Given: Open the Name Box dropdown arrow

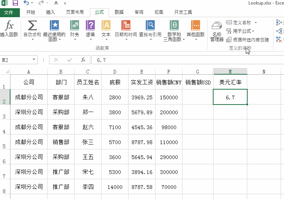Looking at the screenshot, I should 34,60.
